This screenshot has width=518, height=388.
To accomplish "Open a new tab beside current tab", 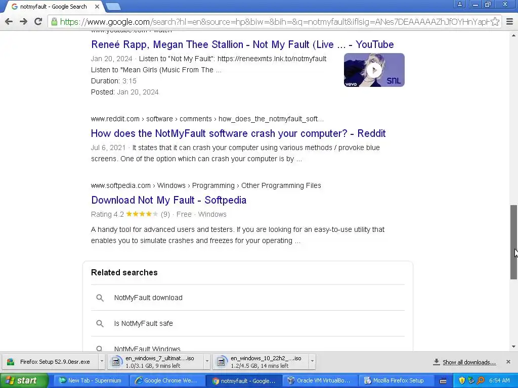I will 113,7.
